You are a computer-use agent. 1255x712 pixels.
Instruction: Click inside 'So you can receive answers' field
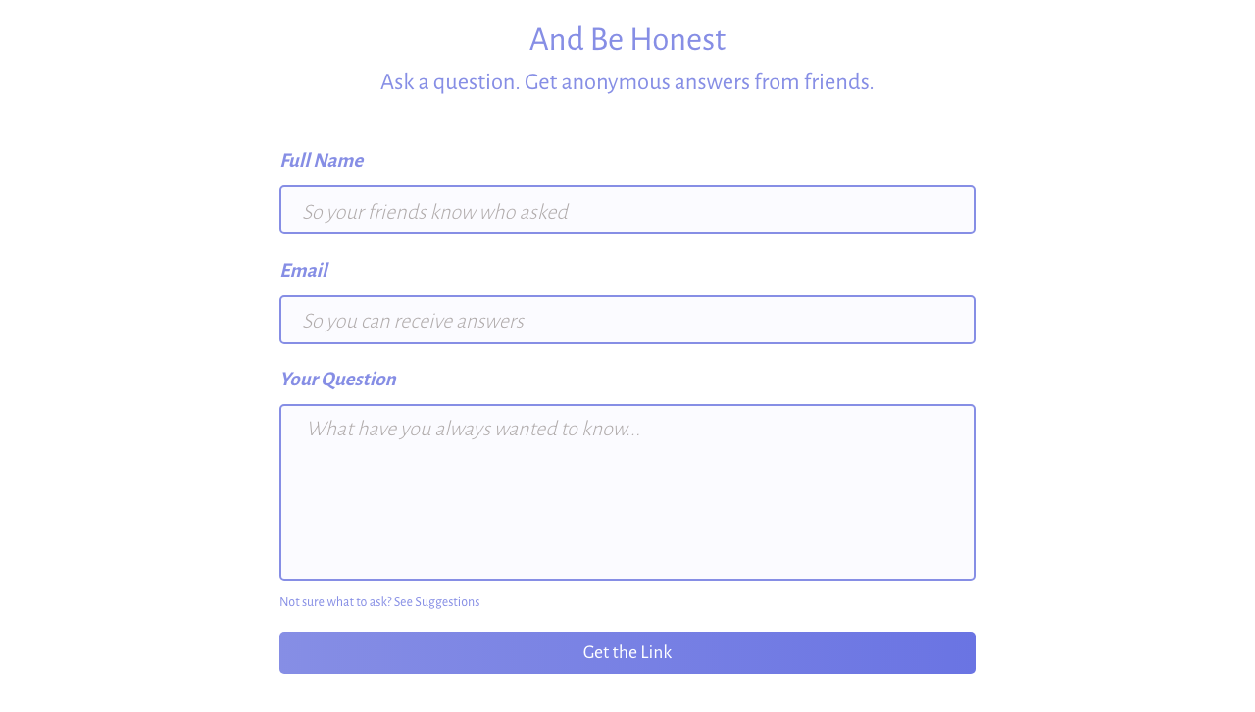pos(627,320)
